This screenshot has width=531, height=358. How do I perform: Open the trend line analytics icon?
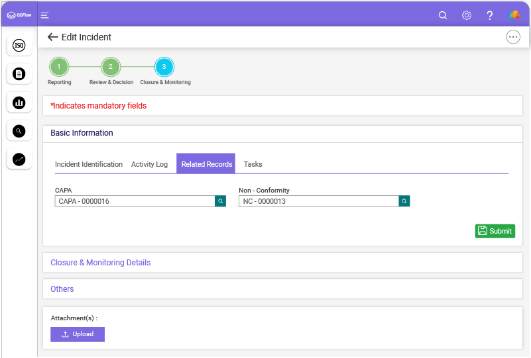[x=19, y=159]
